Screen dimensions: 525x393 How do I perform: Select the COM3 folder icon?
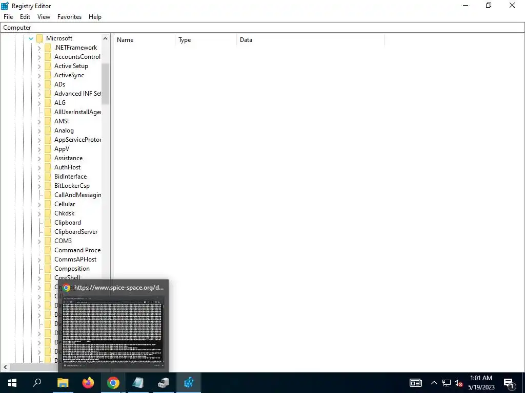click(x=48, y=241)
